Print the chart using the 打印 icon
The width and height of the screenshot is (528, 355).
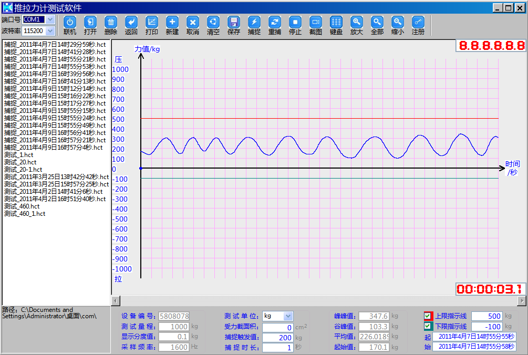[152, 22]
